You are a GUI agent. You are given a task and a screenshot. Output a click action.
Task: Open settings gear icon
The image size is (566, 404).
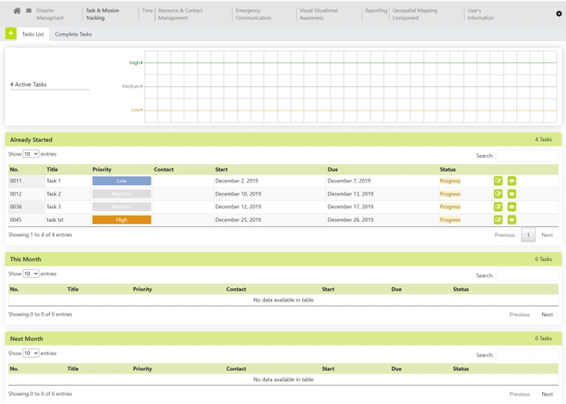pos(558,14)
